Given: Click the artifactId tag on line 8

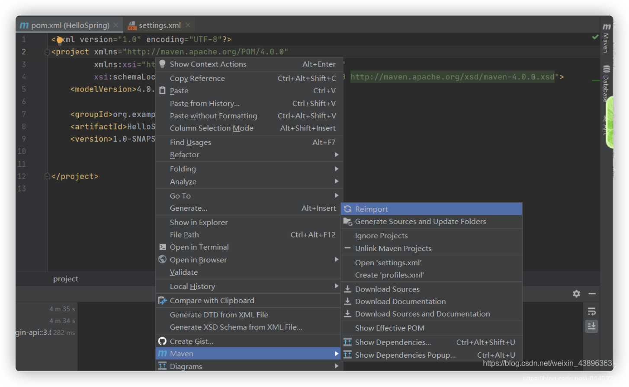Looking at the screenshot, I should (x=99, y=127).
